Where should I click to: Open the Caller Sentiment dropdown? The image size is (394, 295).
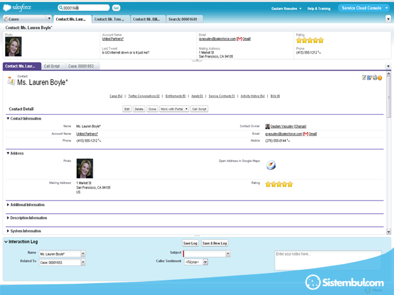[x=205, y=262]
